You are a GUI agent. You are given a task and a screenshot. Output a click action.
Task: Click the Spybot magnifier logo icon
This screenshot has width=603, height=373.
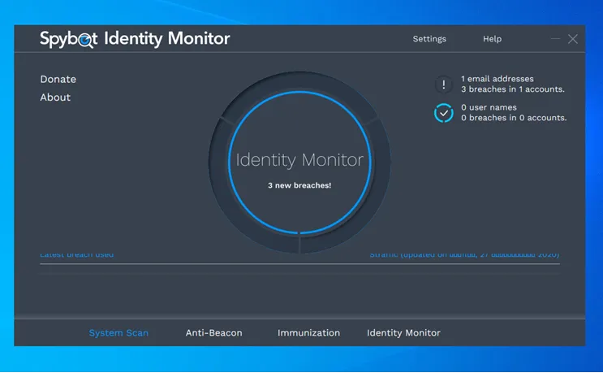86,40
